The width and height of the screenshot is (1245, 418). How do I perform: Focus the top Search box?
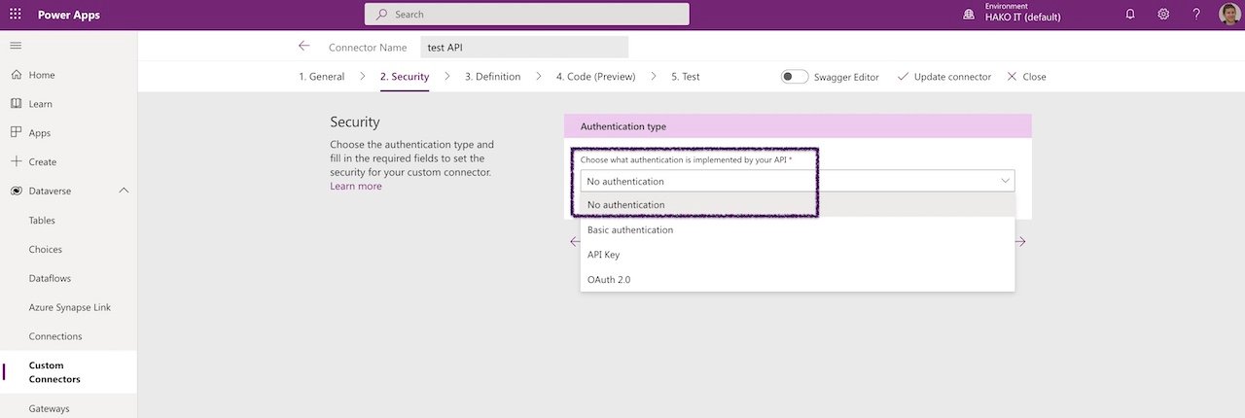tap(527, 15)
